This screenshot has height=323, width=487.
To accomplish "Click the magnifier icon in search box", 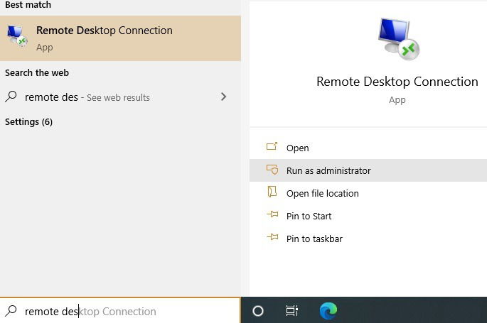I will [x=11, y=311].
